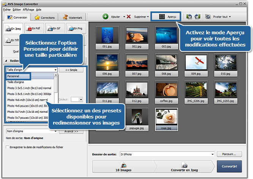253x179 pixels.
Task: Expand the Dossier de sortie path dropdown
Action: [213, 154]
